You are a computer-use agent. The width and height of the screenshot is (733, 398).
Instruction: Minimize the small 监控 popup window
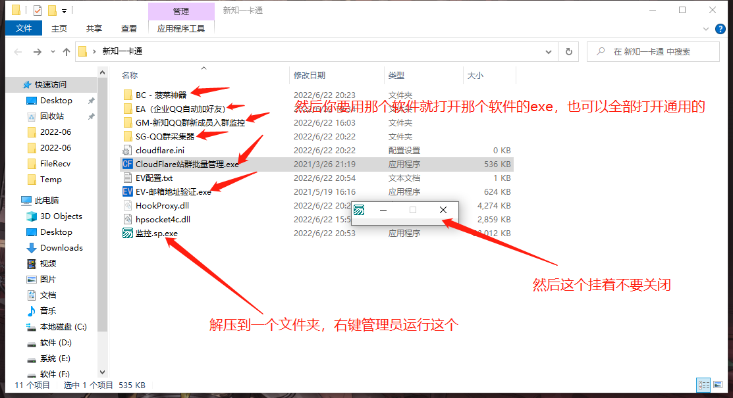(x=383, y=211)
